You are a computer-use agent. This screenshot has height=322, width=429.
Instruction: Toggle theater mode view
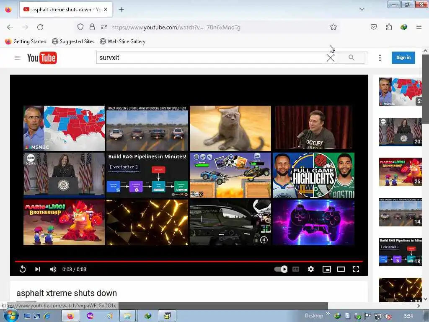click(341, 269)
